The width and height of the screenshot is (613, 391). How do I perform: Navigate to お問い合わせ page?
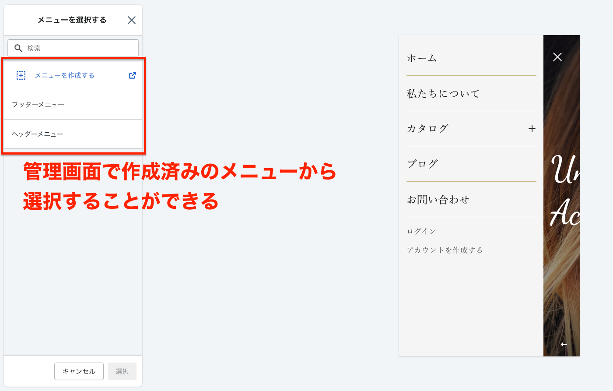(x=438, y=200)
